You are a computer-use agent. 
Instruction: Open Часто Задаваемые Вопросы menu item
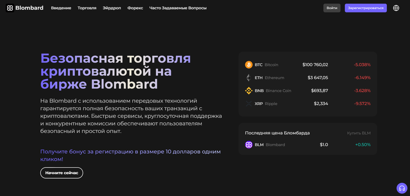click(x=178, y=8)
